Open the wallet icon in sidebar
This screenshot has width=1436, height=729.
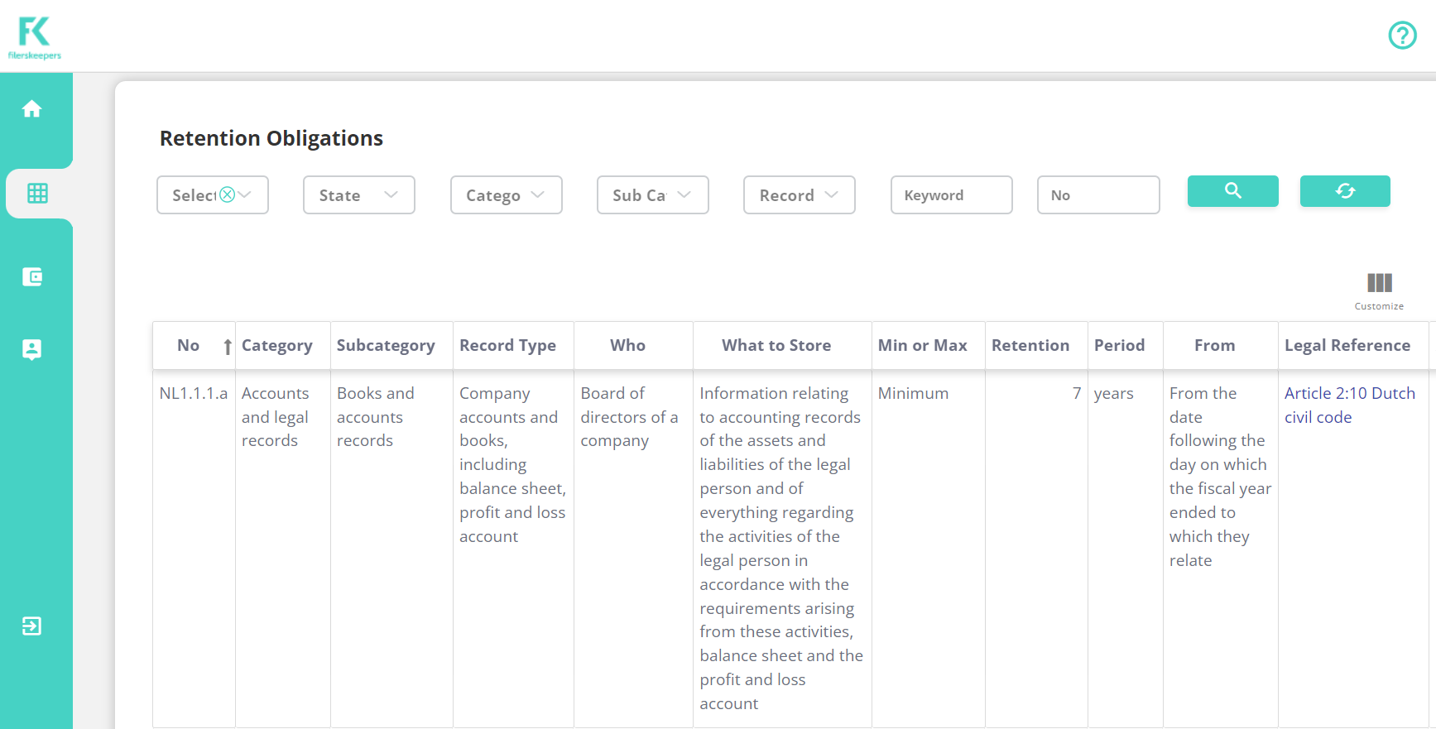(32, 277)
